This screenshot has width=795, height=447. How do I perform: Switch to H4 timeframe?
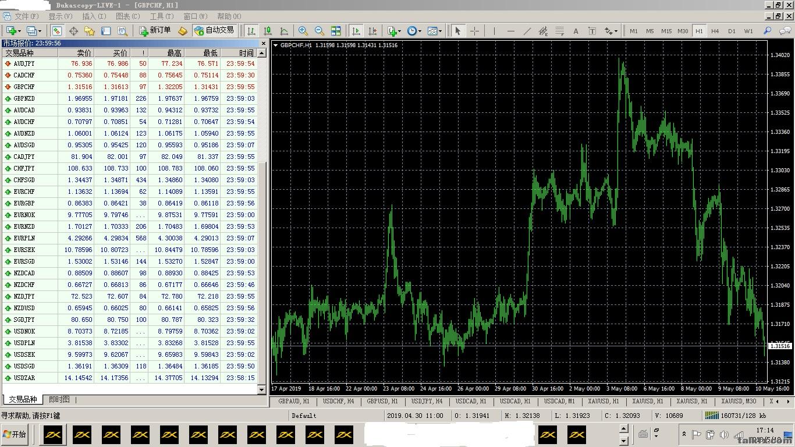(x=715, y=31)
